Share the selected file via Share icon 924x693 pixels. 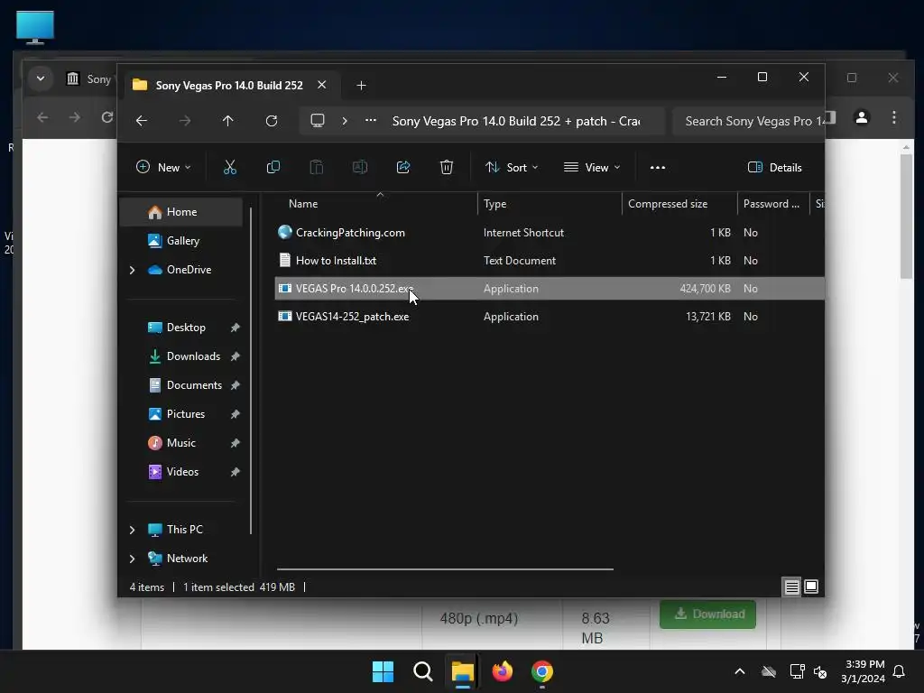[x=403, y=167]
